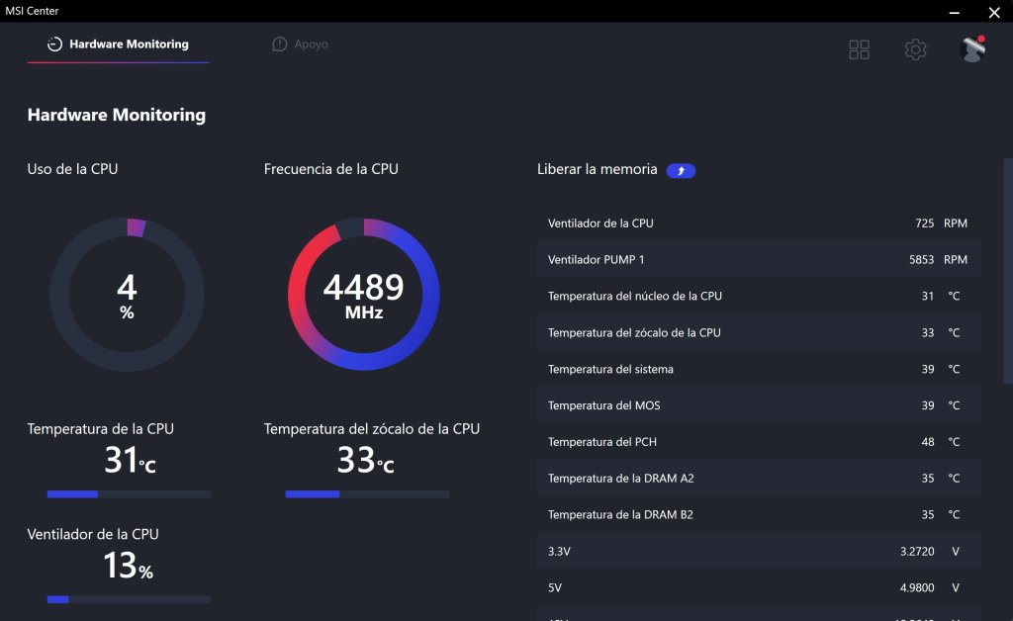
Task: Select the Ventilador de la CPU 725 RPM row
Action: pyautogui.click(x=759, y=223)
